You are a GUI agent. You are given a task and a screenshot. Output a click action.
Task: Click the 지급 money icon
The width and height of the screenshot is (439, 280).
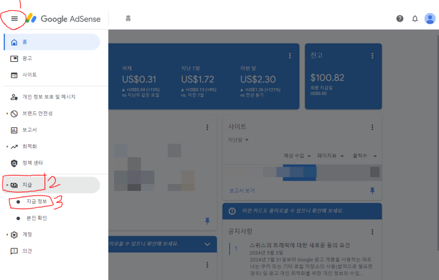[14, 185]
